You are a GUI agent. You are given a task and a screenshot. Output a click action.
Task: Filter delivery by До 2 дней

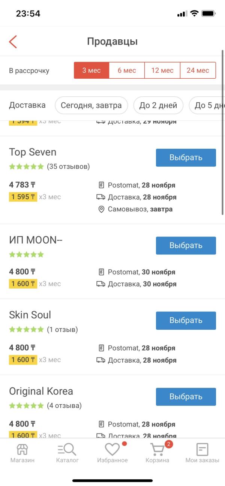(158, 105)
